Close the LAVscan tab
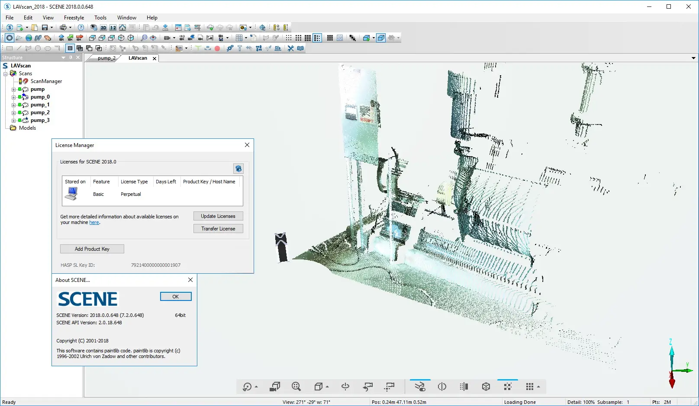 [155, 58]
